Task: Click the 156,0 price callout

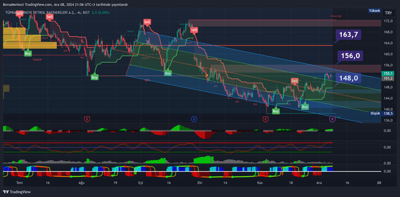Action: pyautogui.click(x=350, y=55)
